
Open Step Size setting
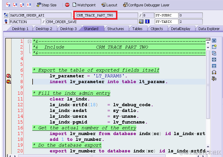point(46,5)
